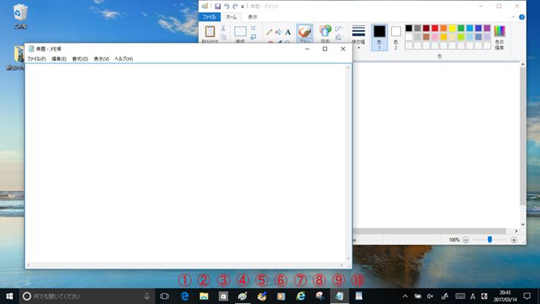Switch to Paint's ホーム ribbon tab
Viewport: 540px width, 304px height.
click(x=231, y=17)
